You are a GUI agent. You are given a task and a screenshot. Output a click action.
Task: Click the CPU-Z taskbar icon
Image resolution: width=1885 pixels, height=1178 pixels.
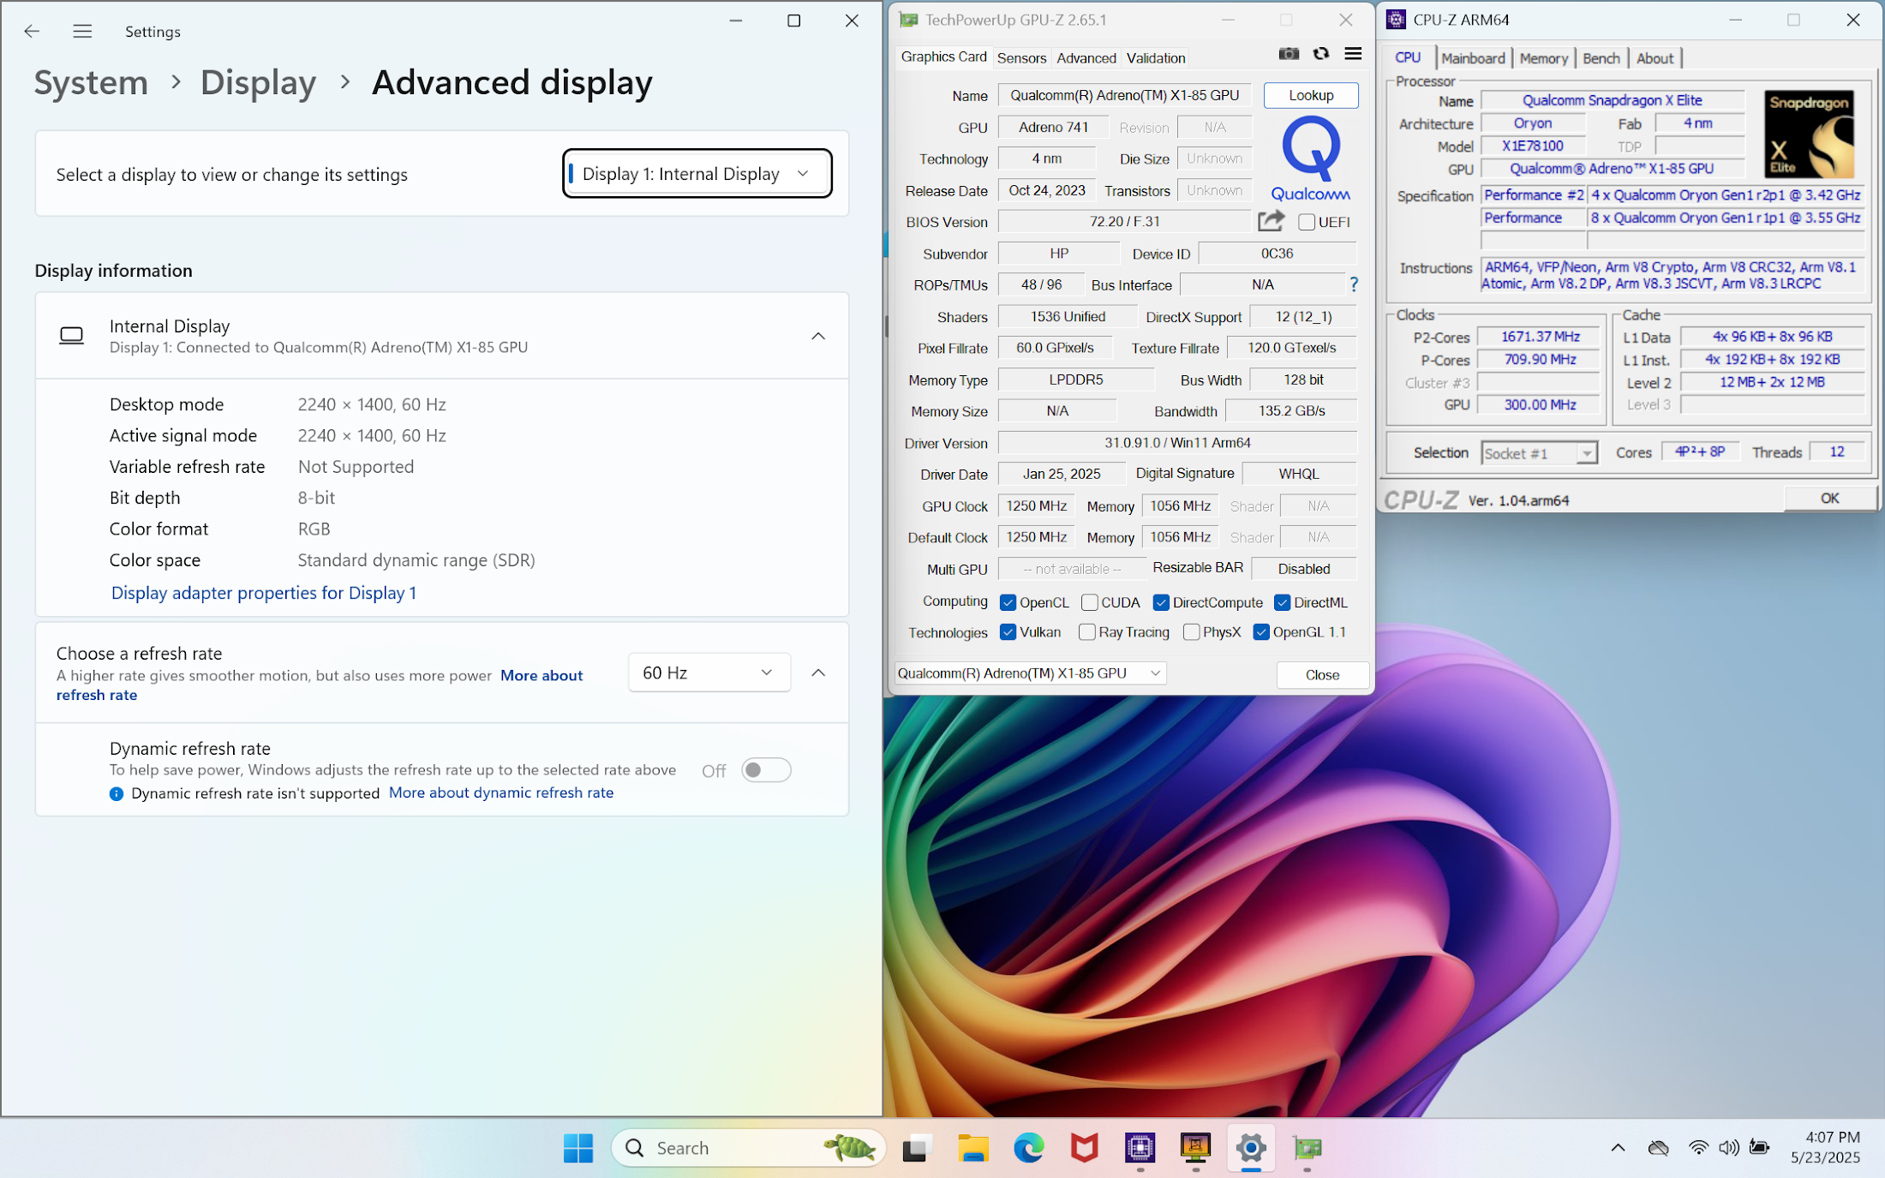coord(1140,1148)
